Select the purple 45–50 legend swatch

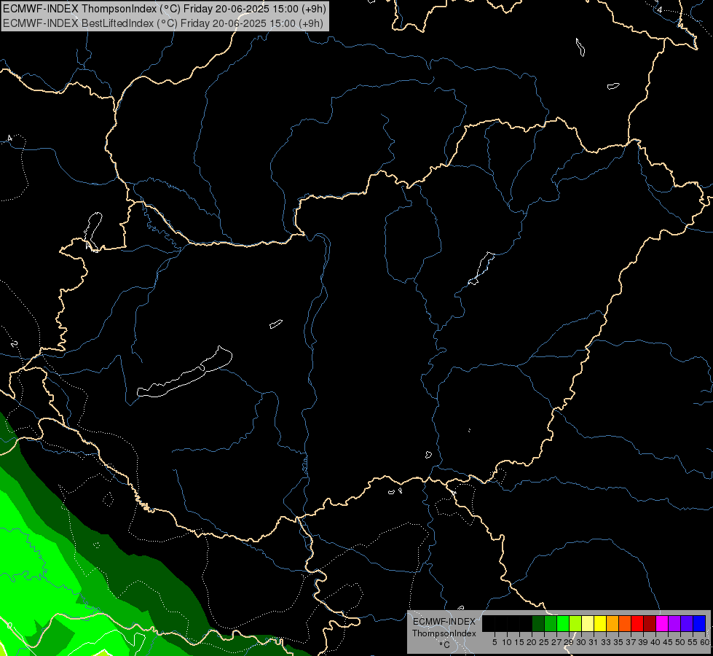tap(674, 623)
